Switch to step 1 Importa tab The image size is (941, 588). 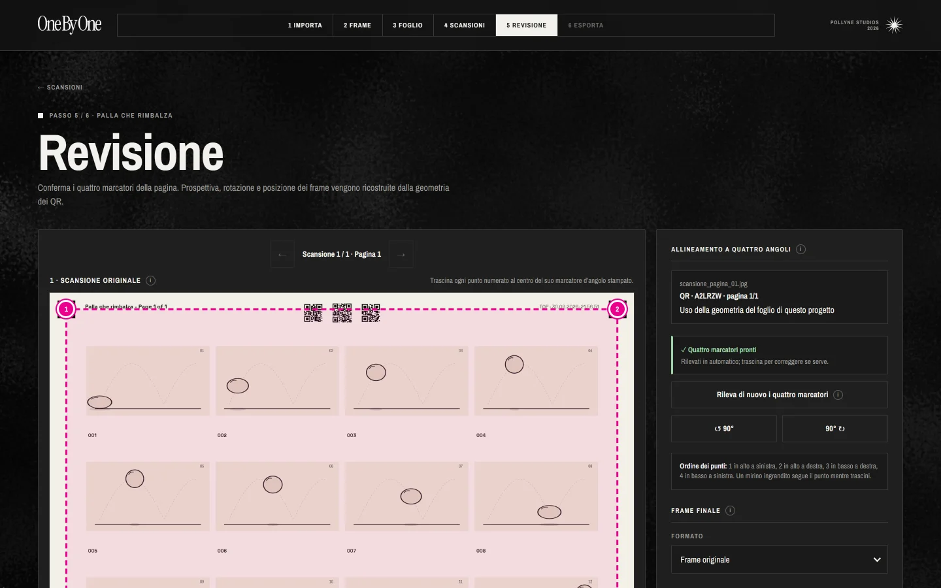click(x=305, y=25)
